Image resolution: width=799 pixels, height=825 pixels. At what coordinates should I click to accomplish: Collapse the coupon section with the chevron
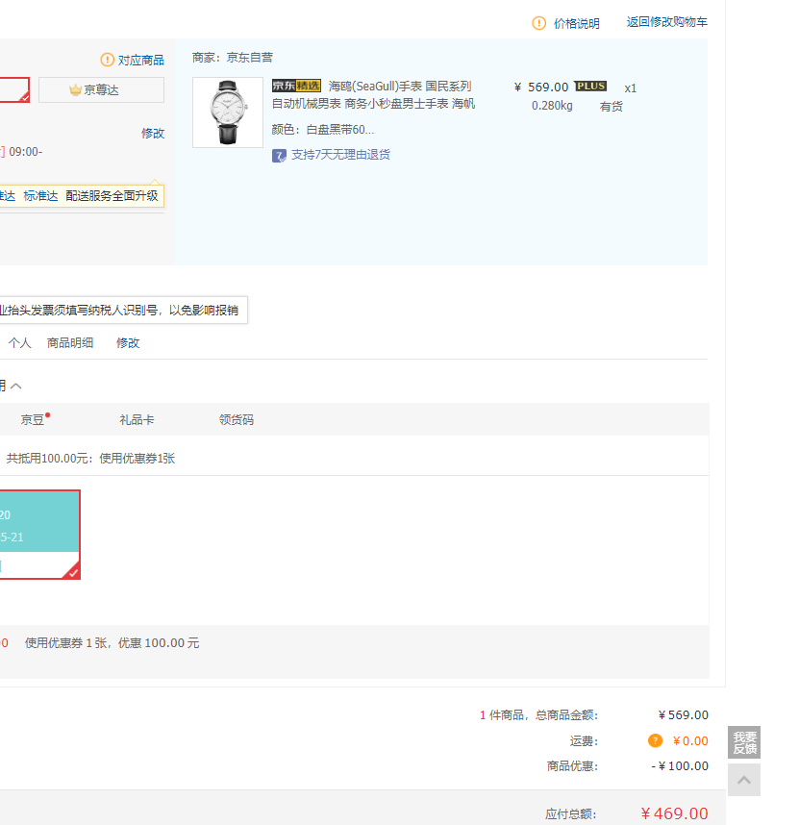pos(15,387)
